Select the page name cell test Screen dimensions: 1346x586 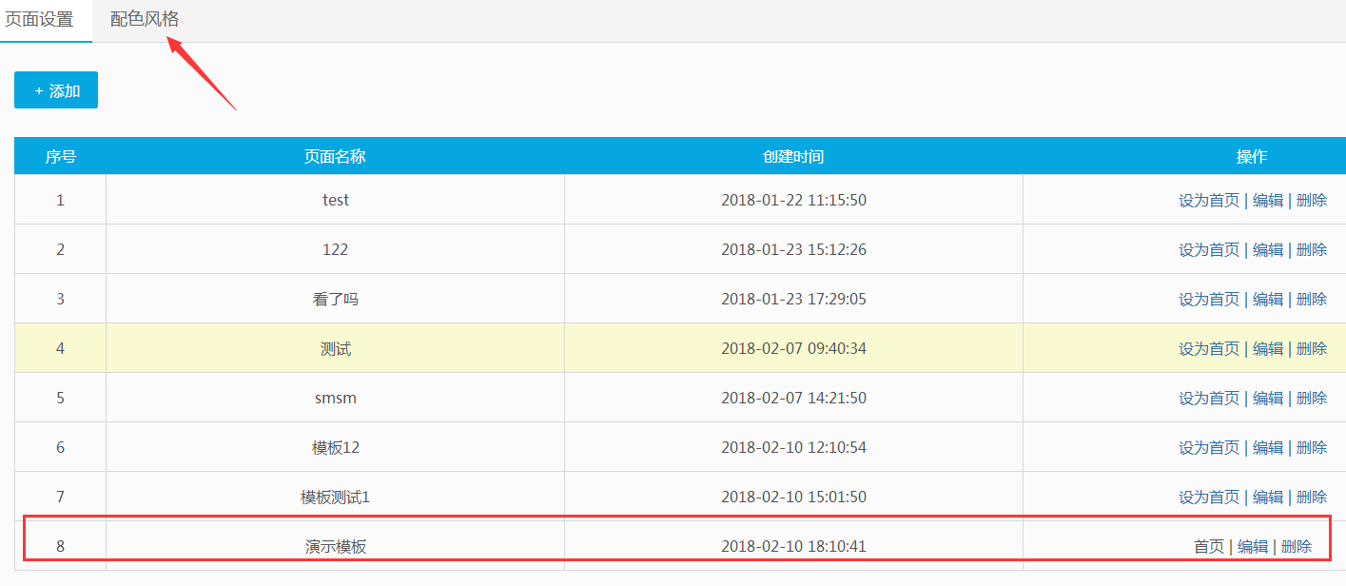click(x=336, y=200)
